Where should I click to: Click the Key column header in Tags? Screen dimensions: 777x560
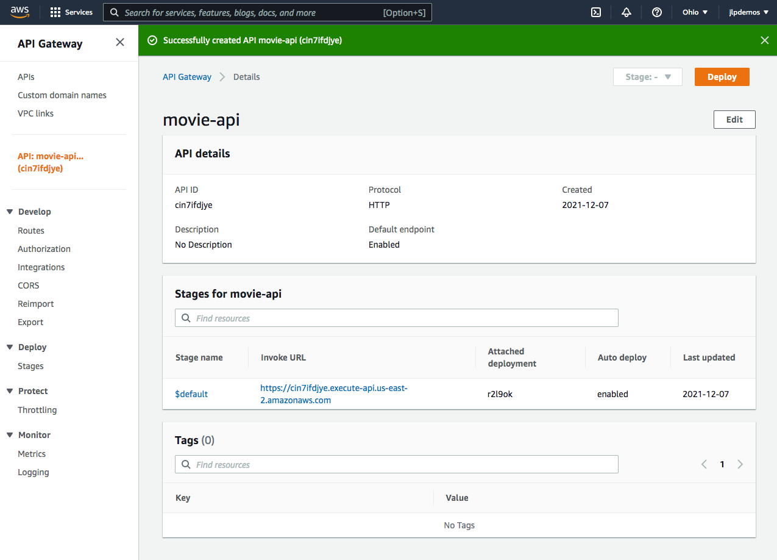(183, 498)
